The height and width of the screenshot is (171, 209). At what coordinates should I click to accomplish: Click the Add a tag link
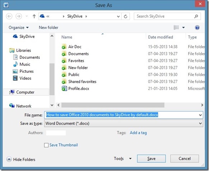coord(138,133)
